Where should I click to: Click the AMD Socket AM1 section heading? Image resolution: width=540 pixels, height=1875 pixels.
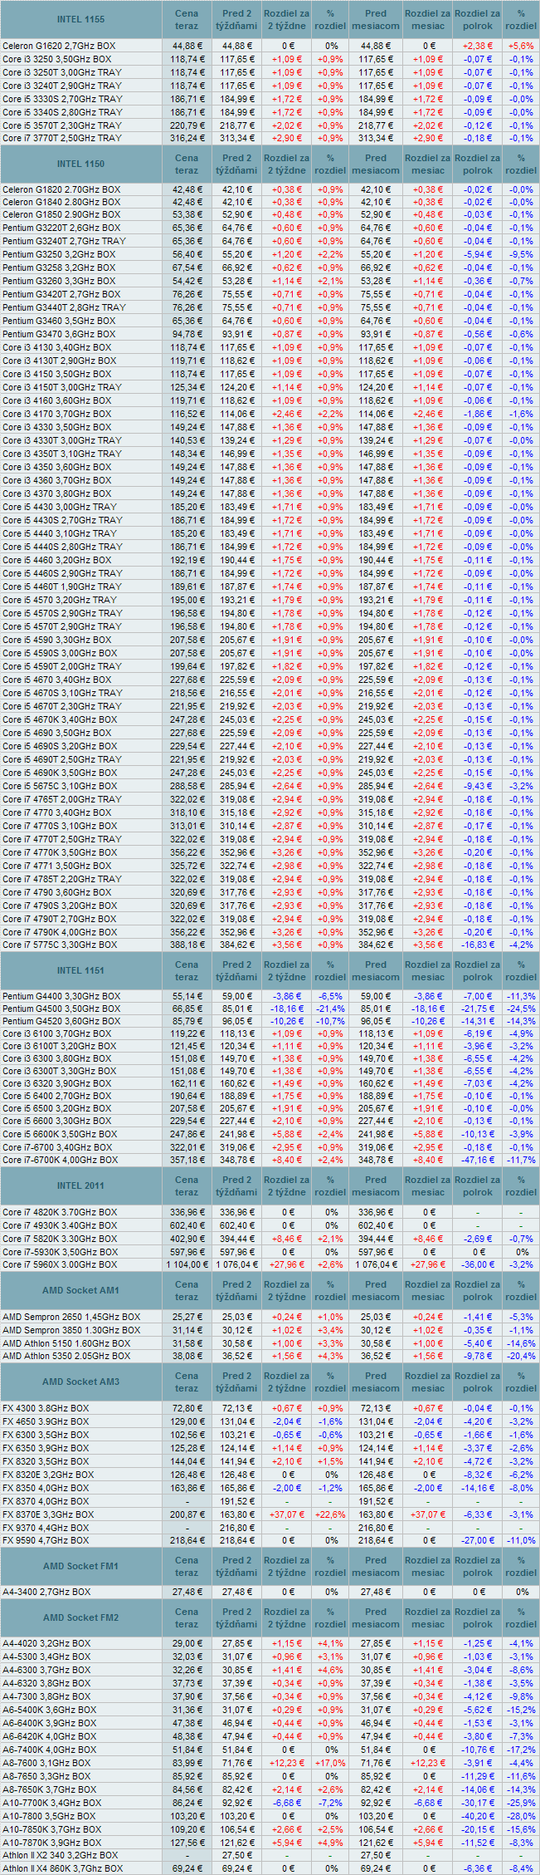[80, 1290]
